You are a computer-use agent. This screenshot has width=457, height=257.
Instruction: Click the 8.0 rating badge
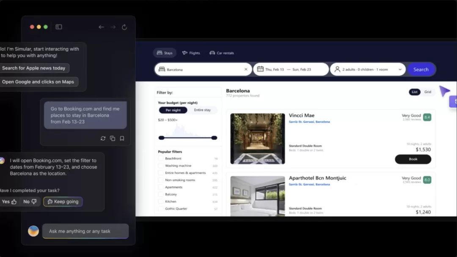(x=427, y=180)
